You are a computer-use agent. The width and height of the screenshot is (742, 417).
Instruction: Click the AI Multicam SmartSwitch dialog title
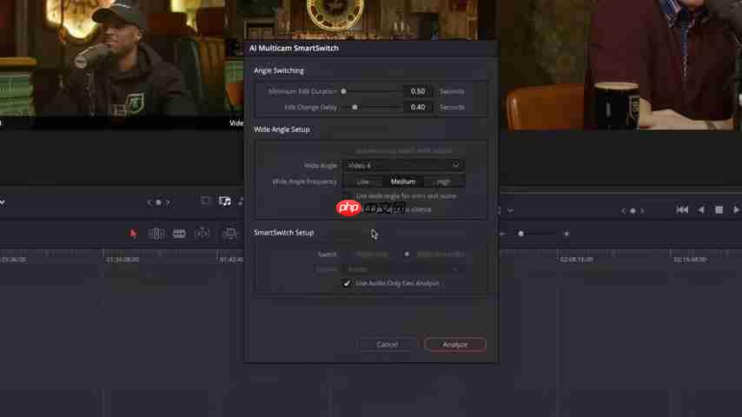point(294,49)
